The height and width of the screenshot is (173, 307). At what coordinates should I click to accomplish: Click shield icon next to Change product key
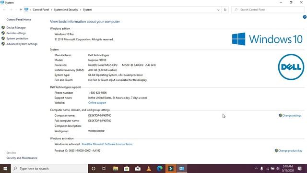click(276, 150)
